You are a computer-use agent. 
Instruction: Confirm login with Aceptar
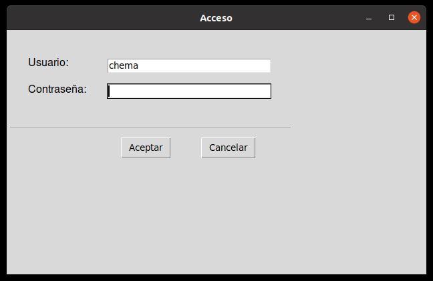[x=146, y=148]
